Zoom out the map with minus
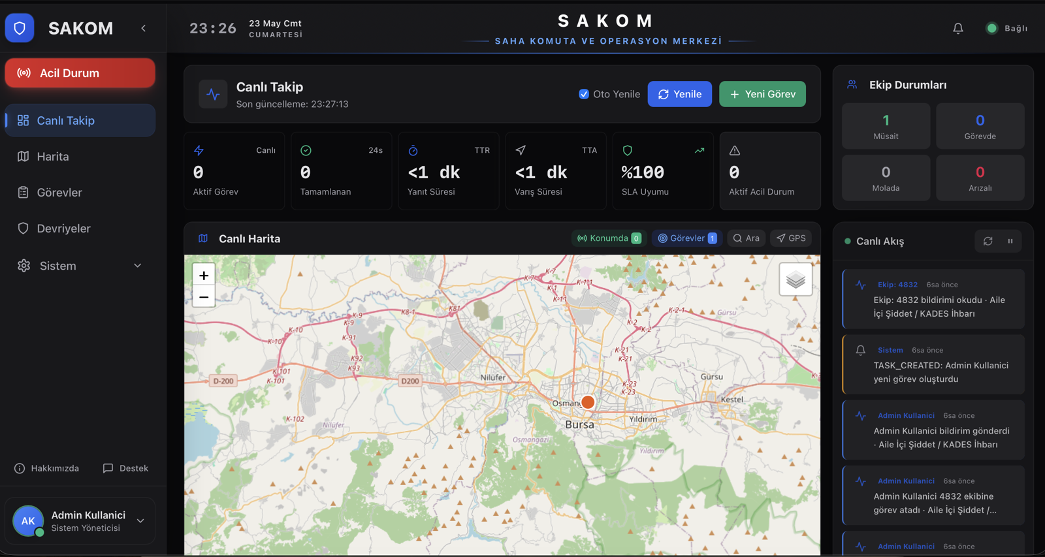Screen dimensions: 1045x557 pyautogui.click(x=204, y=297)
